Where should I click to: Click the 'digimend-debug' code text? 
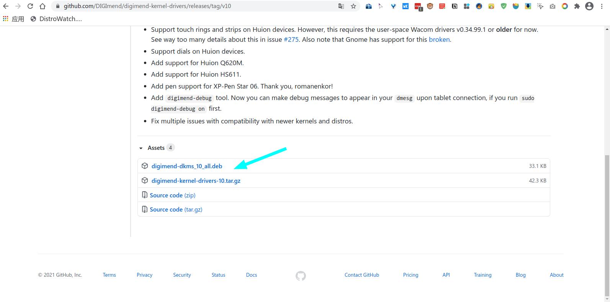[190, 98]
